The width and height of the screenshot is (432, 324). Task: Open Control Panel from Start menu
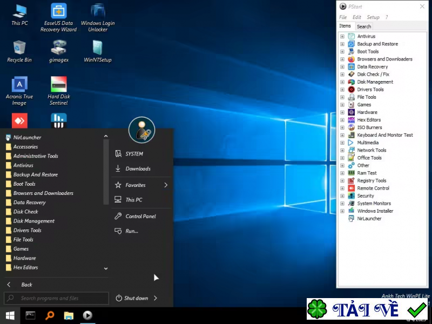pos(140,216)
